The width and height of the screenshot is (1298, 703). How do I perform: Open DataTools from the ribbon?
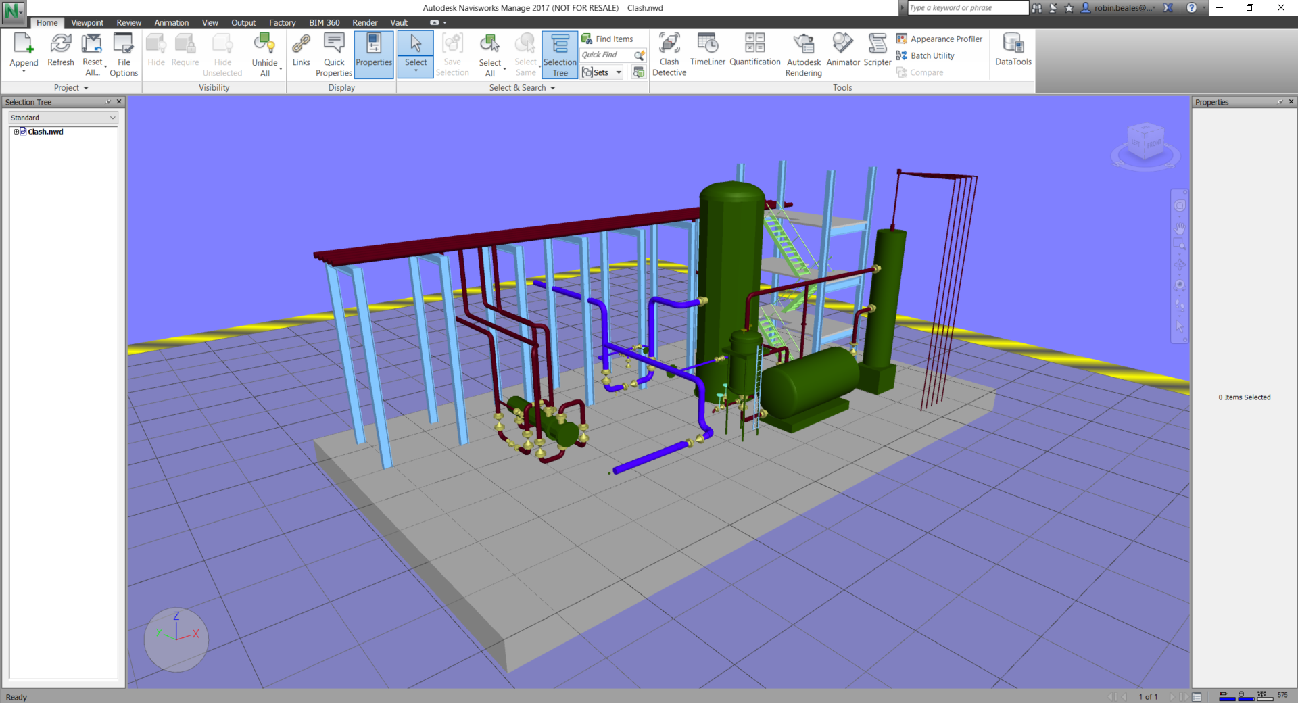pyautogui.click(x=1013, y=50)
